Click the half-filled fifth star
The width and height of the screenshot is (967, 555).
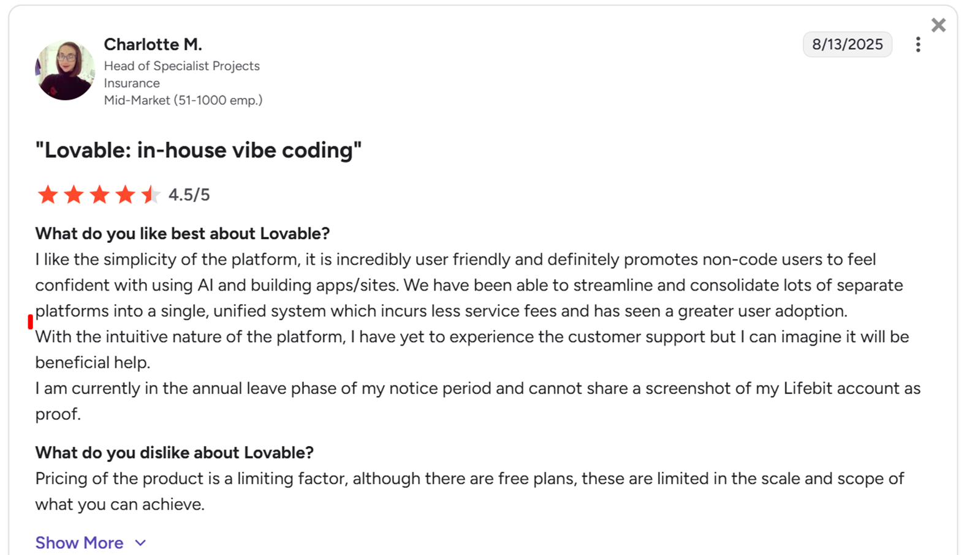click(x=151, y=195)
